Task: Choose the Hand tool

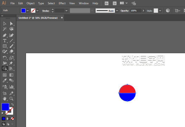Action: point(5,99)
